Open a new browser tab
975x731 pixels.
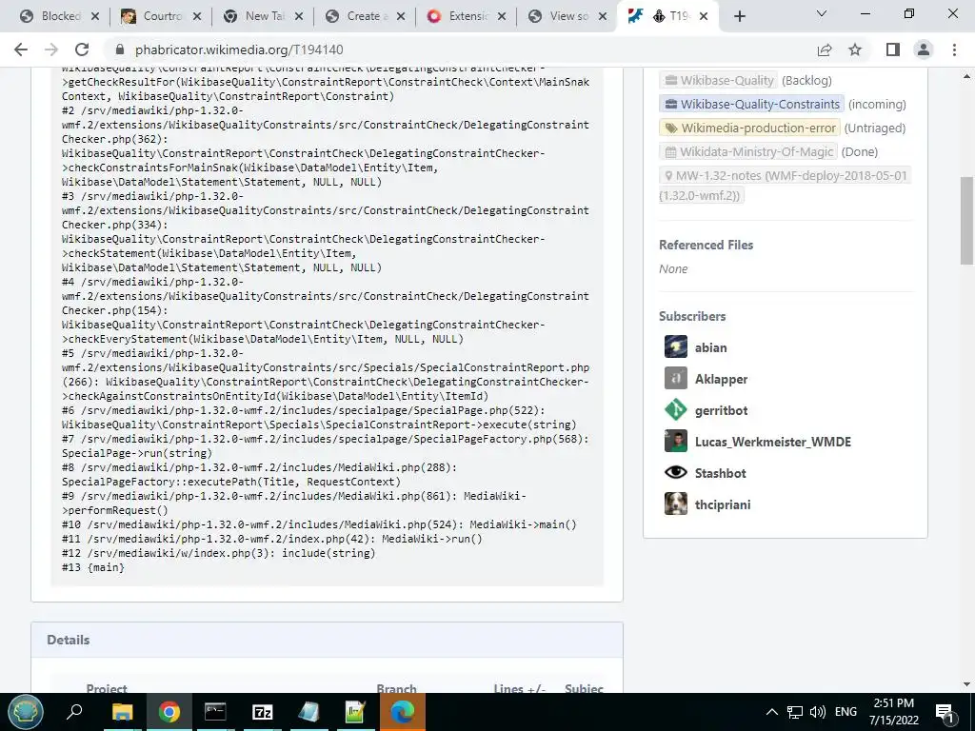tap(739, 16)
